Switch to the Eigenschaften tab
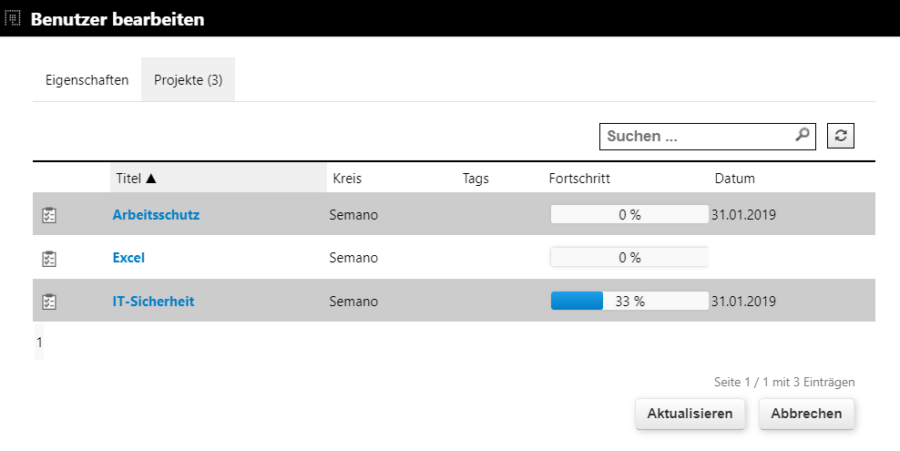The image size is (900, 451). pyautogui.click(x=87, y=79)
